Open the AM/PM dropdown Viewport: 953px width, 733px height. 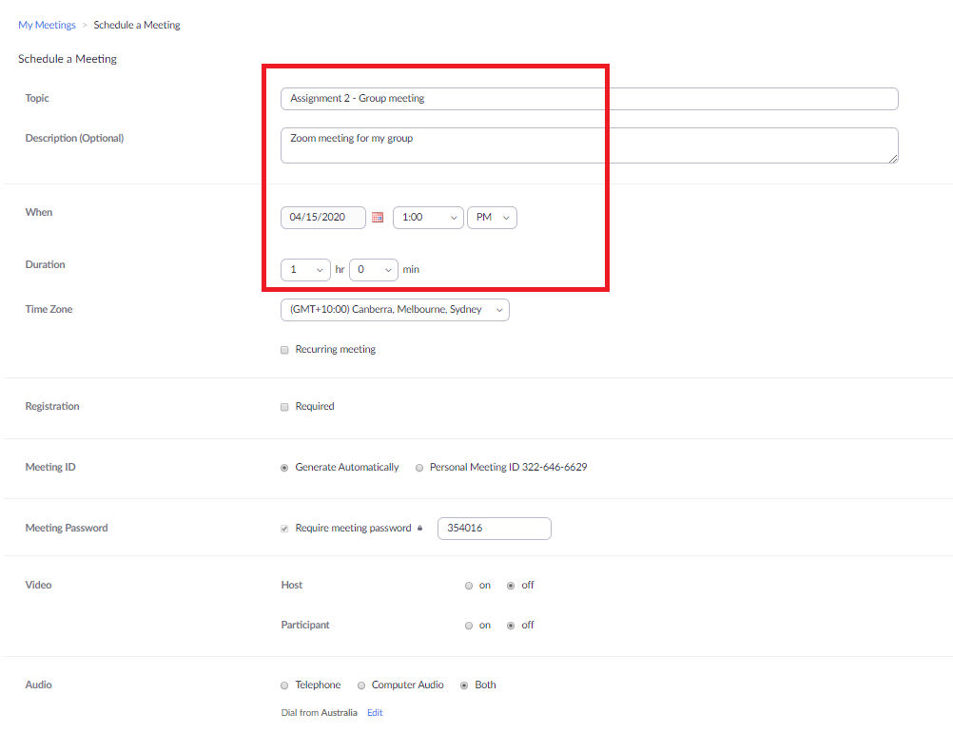(x=493, y=218)
